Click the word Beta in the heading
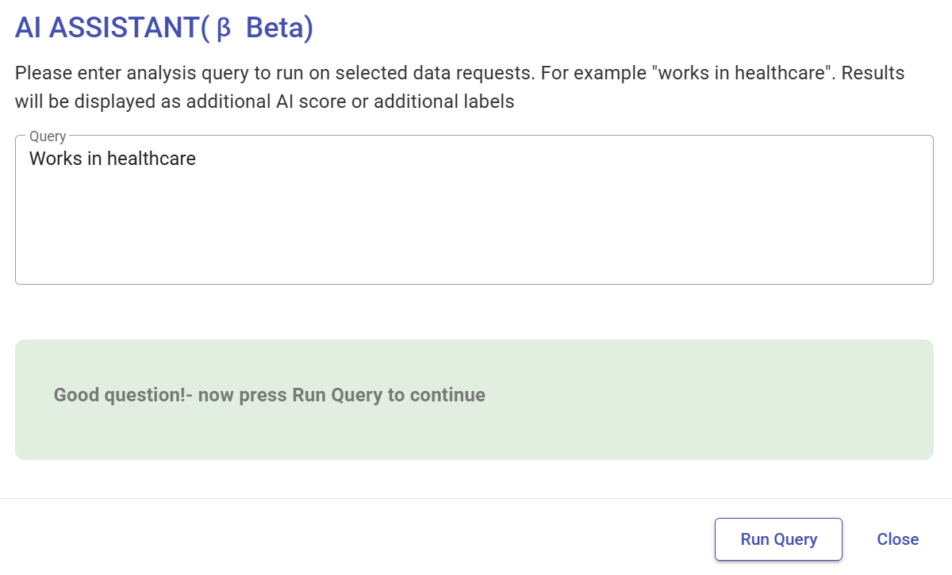The image size is (952, 575). coord(274,29)
